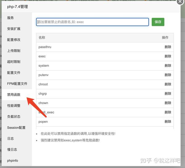Select the exec name cell

pos(42,56)
